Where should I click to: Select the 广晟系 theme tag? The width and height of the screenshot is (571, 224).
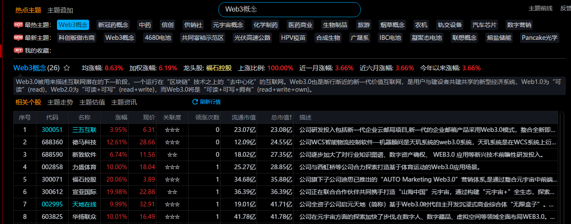(x=360, y=38)
